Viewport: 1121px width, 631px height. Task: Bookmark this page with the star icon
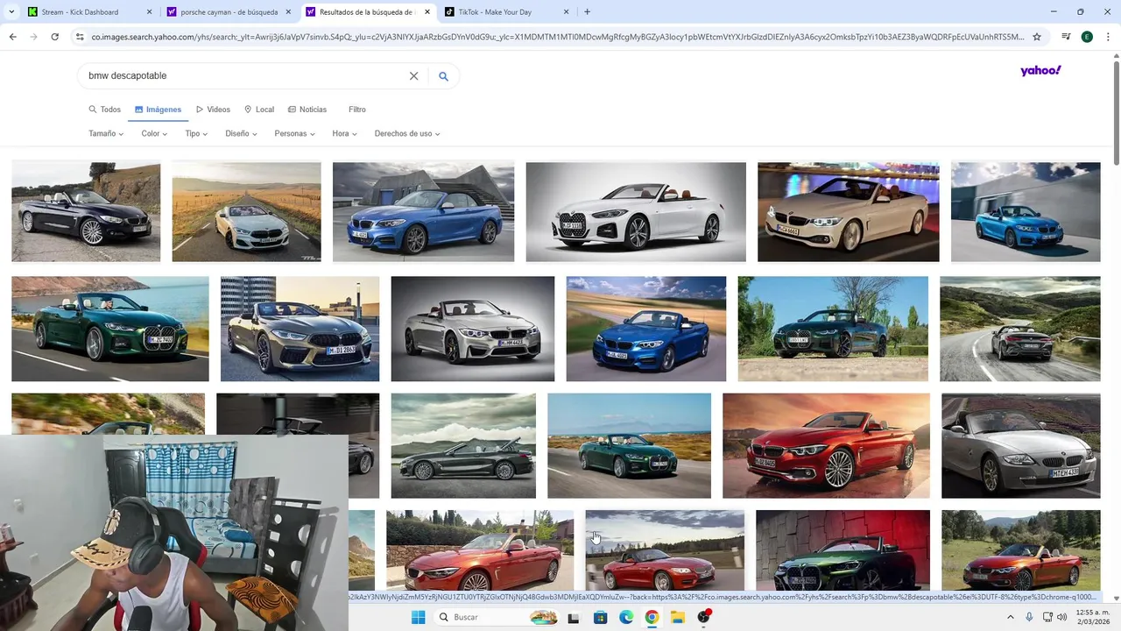(x=1037, y=37)
